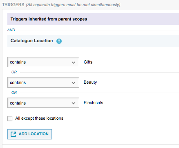179x148 pixels.
Task: Click the Beauty location label
Action: point(90,82)
